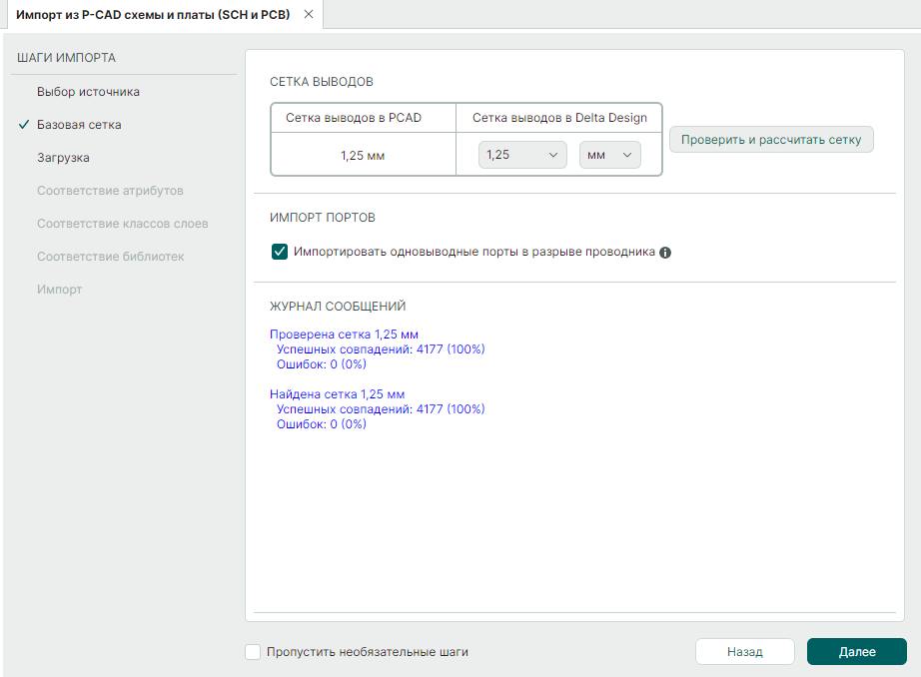The width and height of the screenshot is (921, 677).
Task: Select 'Соответствие библиотек' step
Action: (x=111, y=256)
